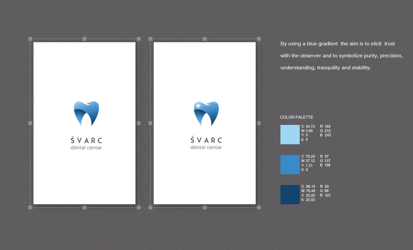Pick the dark navy color swatch

[x=290, y=194]
